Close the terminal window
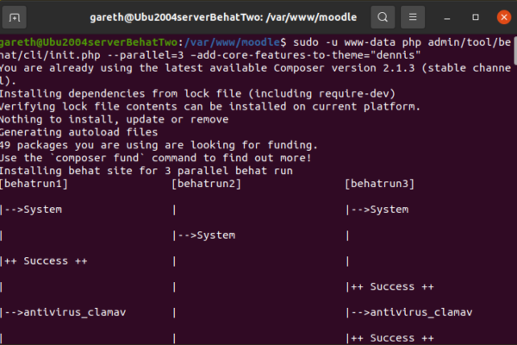Screen dimensions: 517x345 [x=504, y=17]
